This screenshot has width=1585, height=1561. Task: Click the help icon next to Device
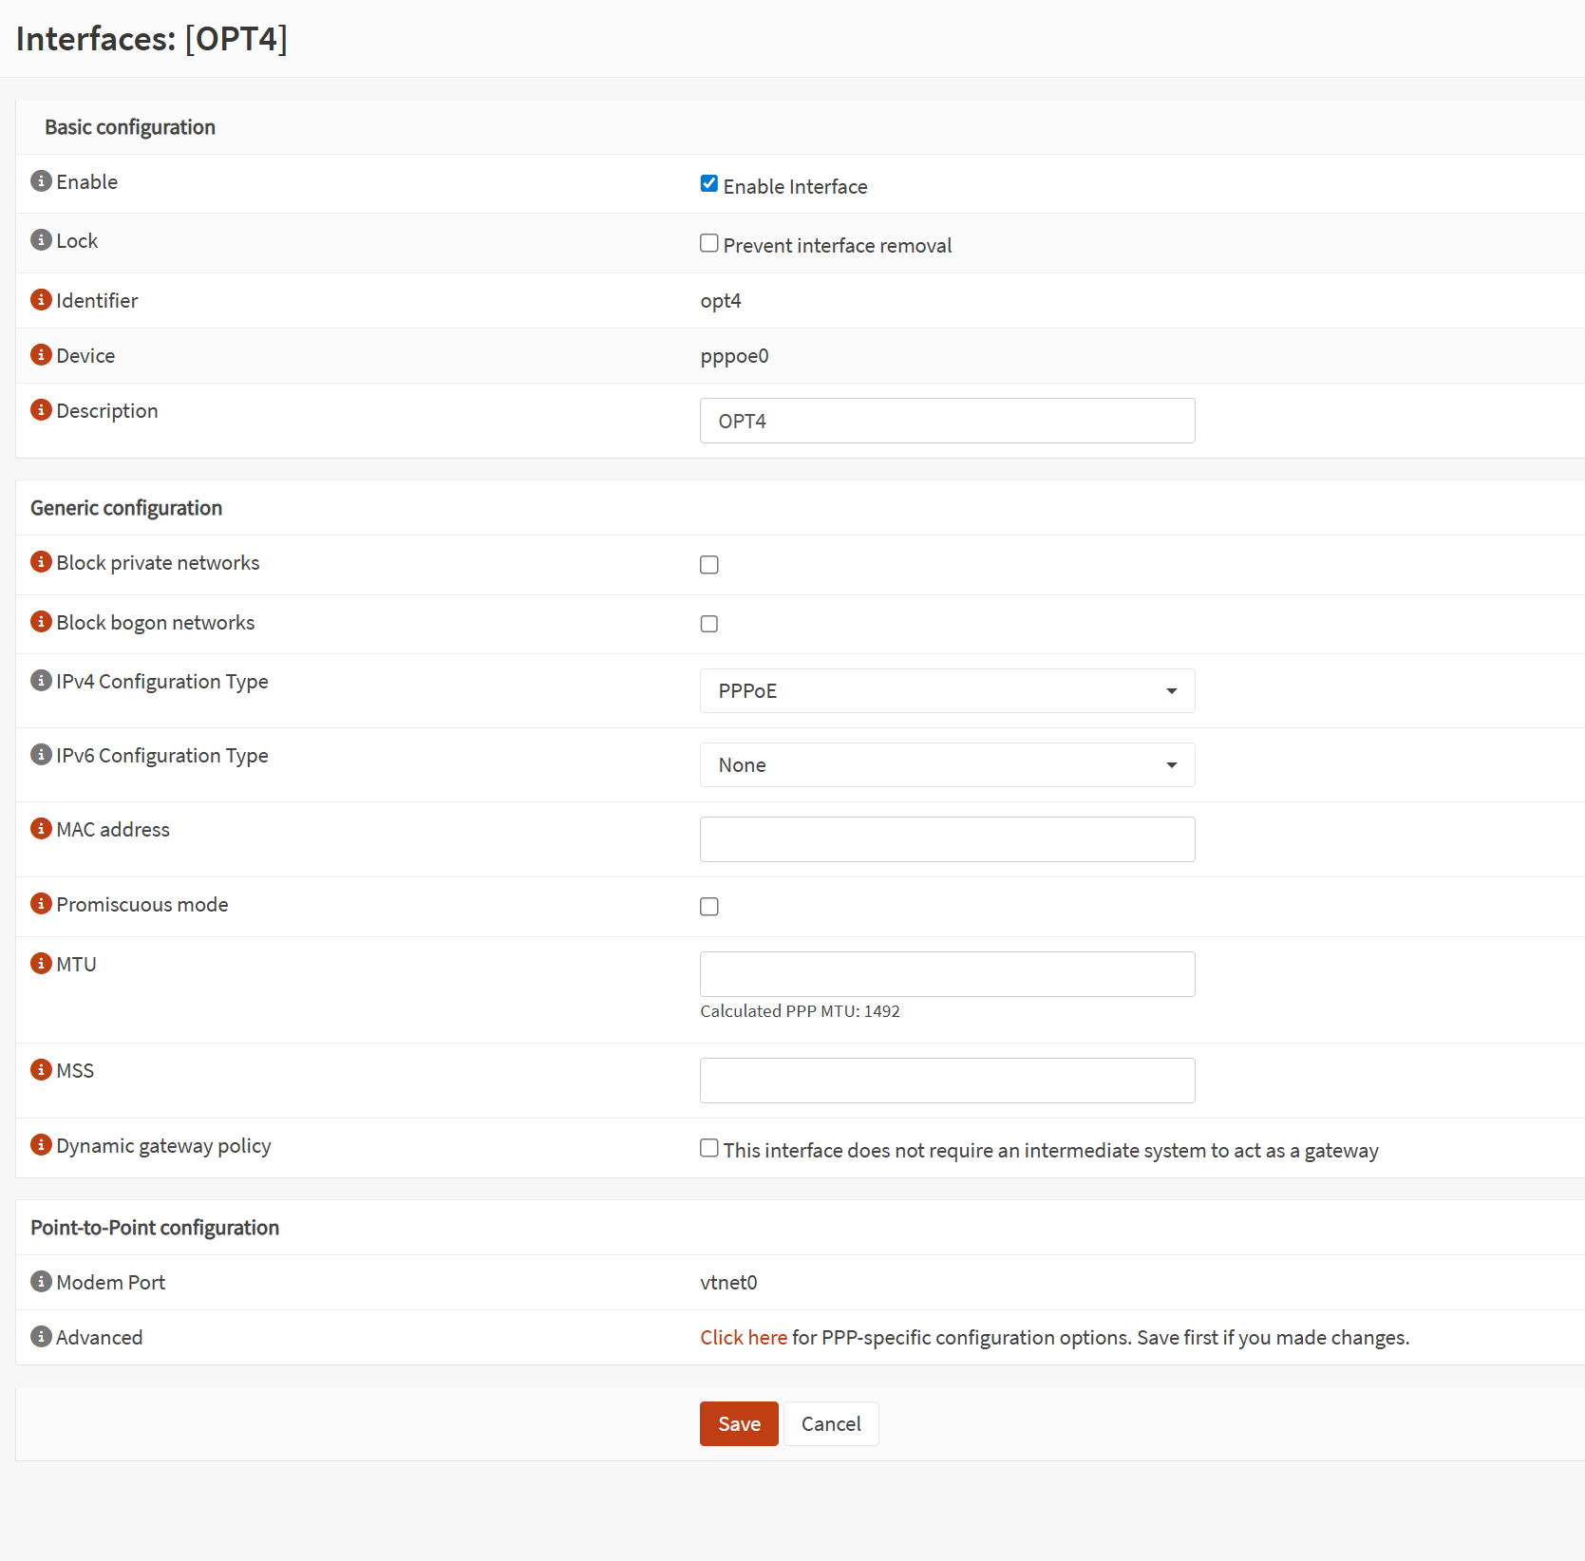pos(41,355)
